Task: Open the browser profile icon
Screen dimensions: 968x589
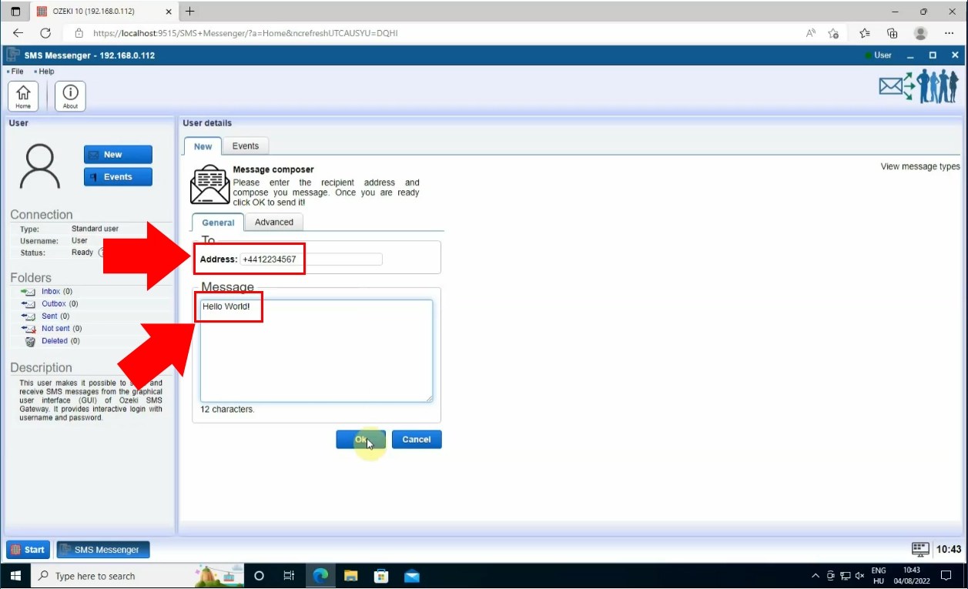Action: pos(920,33)
